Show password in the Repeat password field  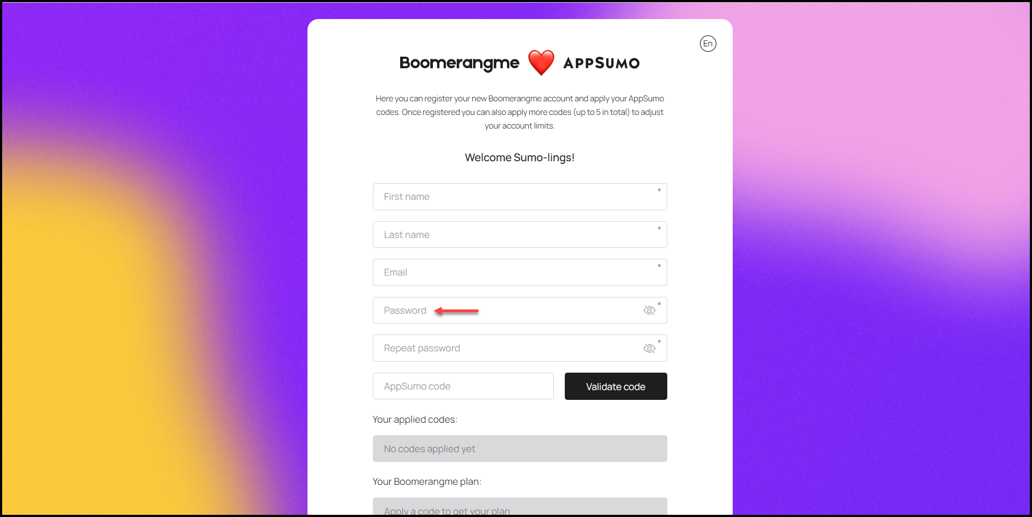[649, 348]
